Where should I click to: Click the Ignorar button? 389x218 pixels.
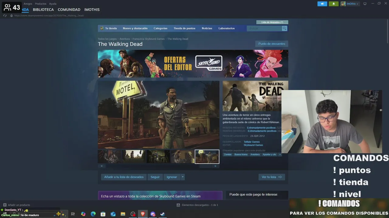click(172, 177)
